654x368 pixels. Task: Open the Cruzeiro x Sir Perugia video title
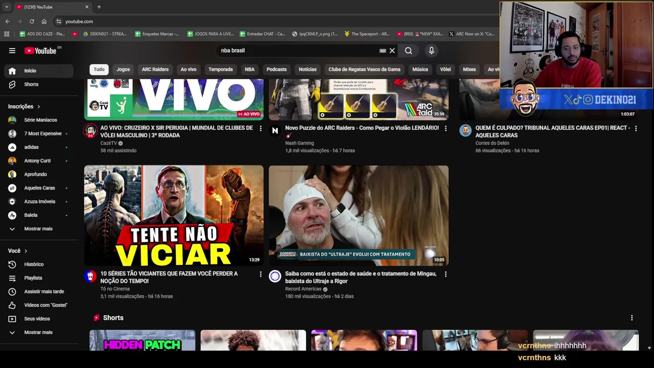[176, 131]
